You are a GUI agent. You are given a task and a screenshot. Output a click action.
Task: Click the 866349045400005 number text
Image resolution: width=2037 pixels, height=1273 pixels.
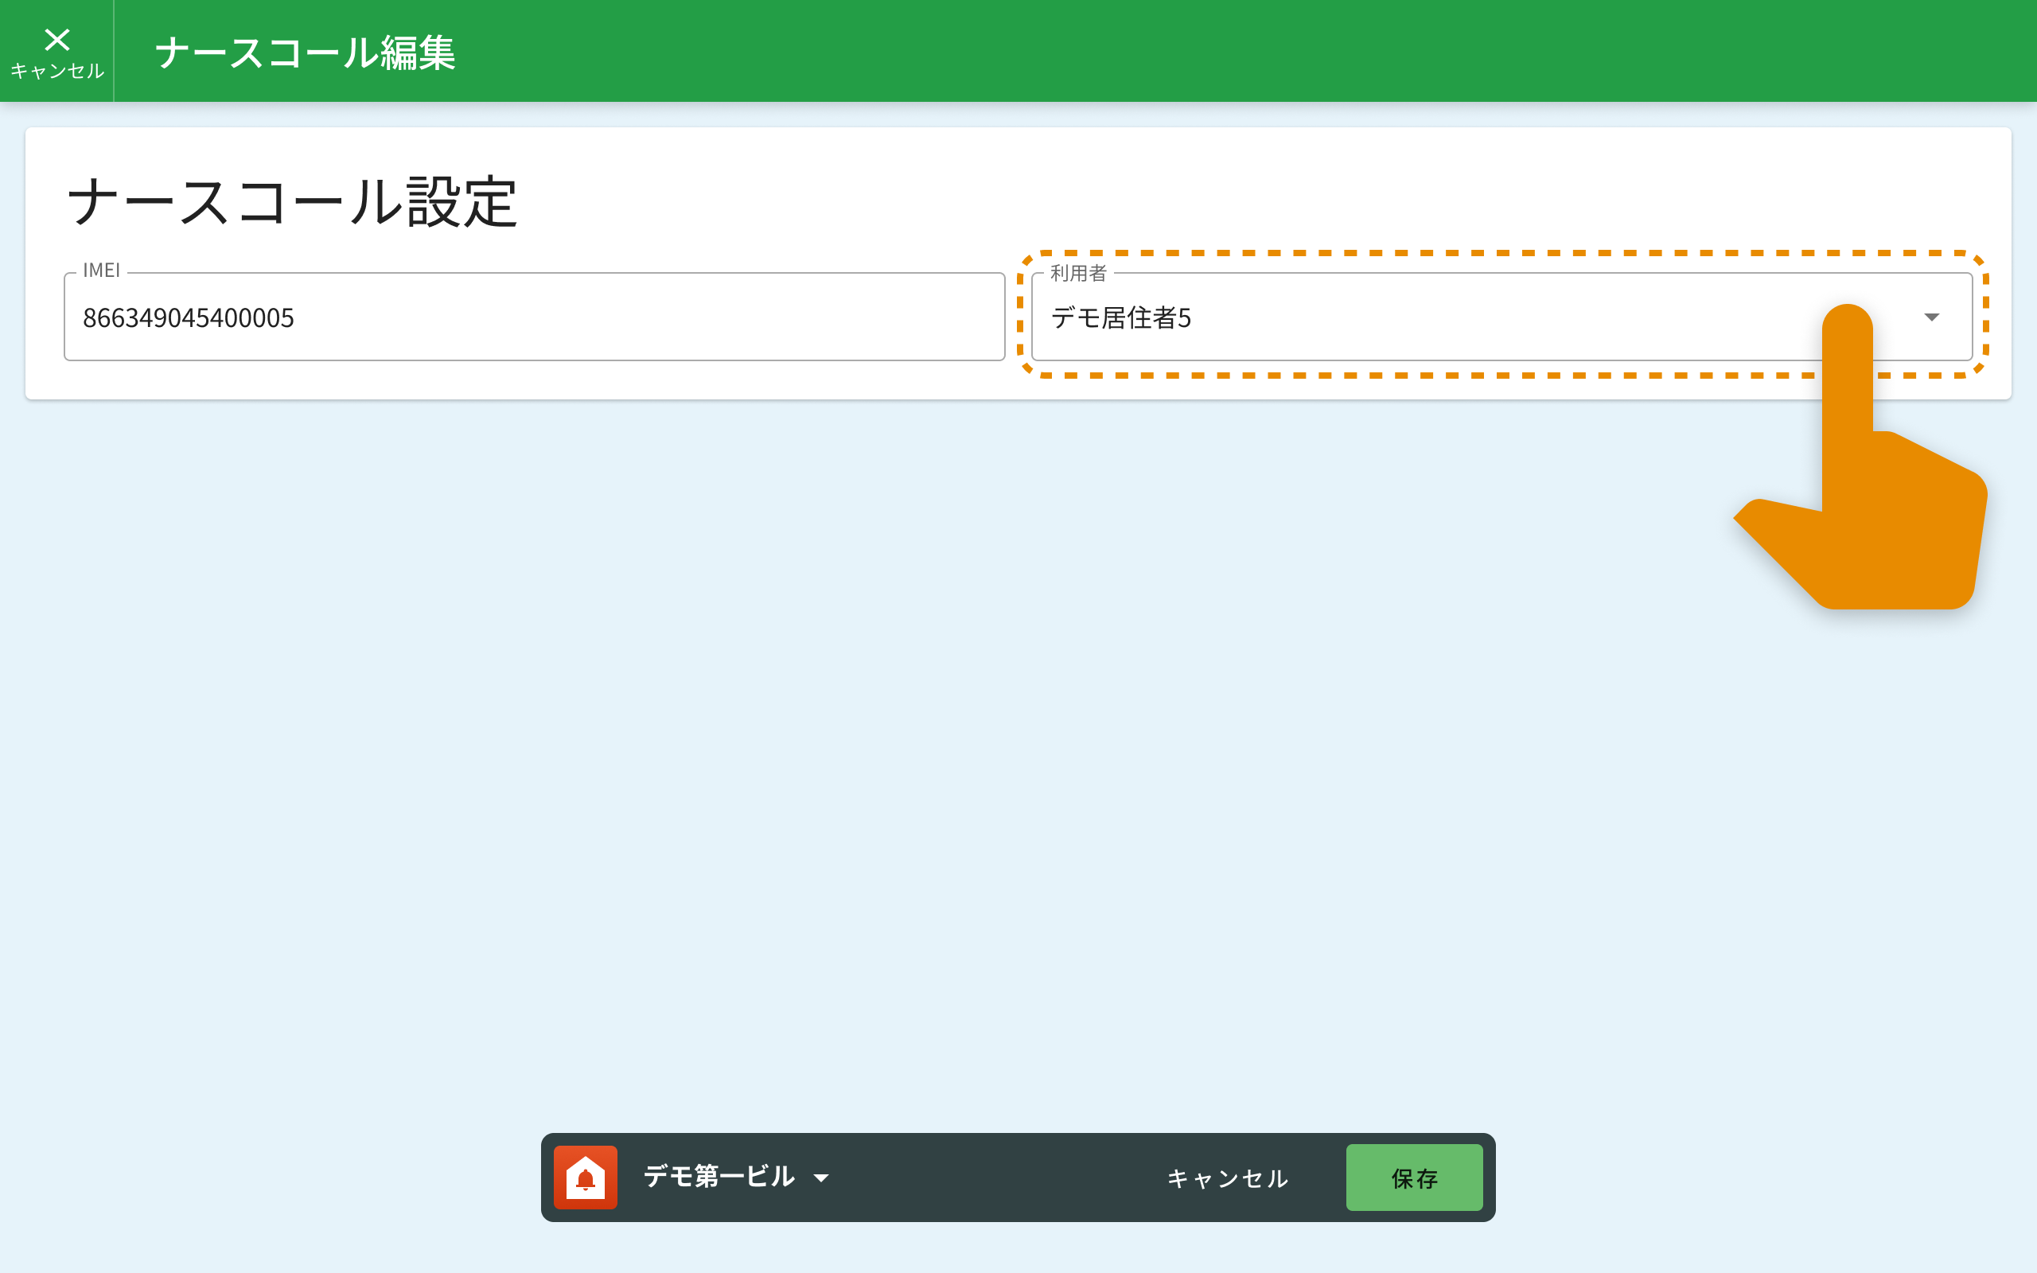point(189,317)
